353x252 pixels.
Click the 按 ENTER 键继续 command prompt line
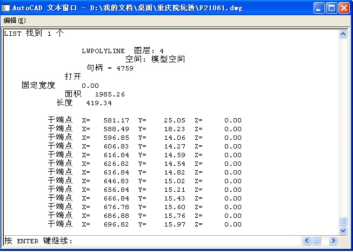pos(38,241)
